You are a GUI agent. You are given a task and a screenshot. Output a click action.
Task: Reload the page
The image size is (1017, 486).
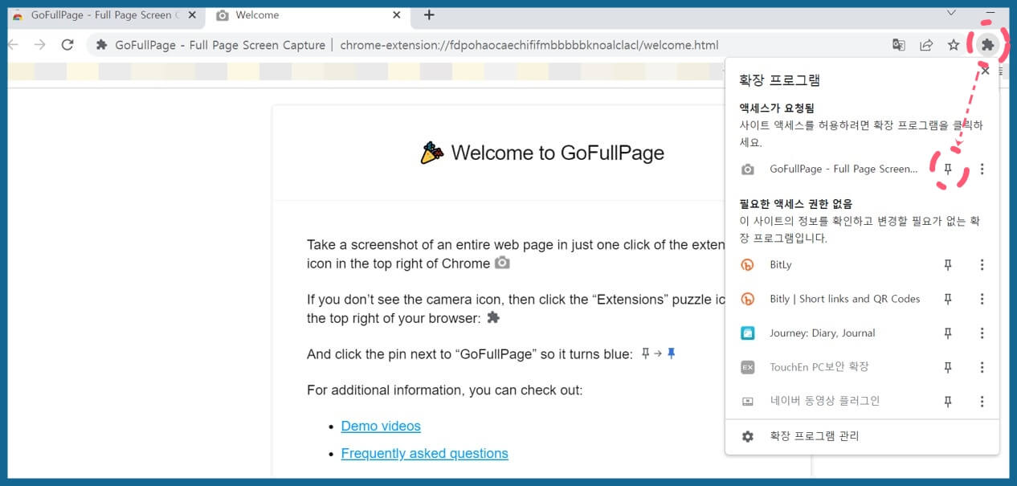67,45
